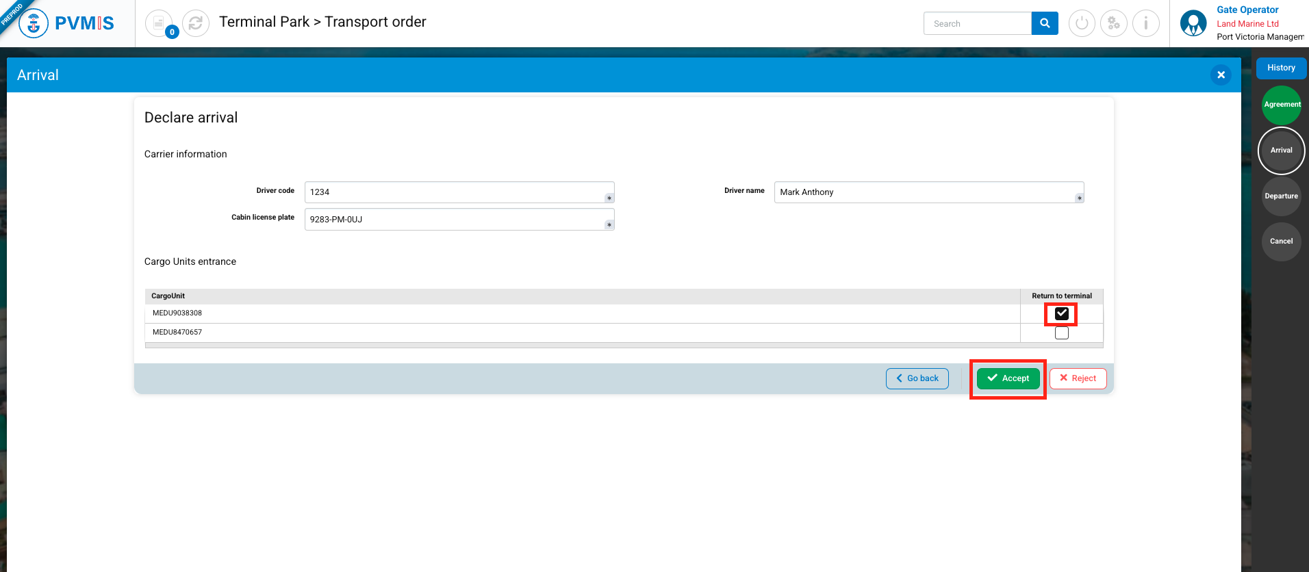Close the Arrival panel with X
Screen dimensions: 1309x572
[1221, 75]
